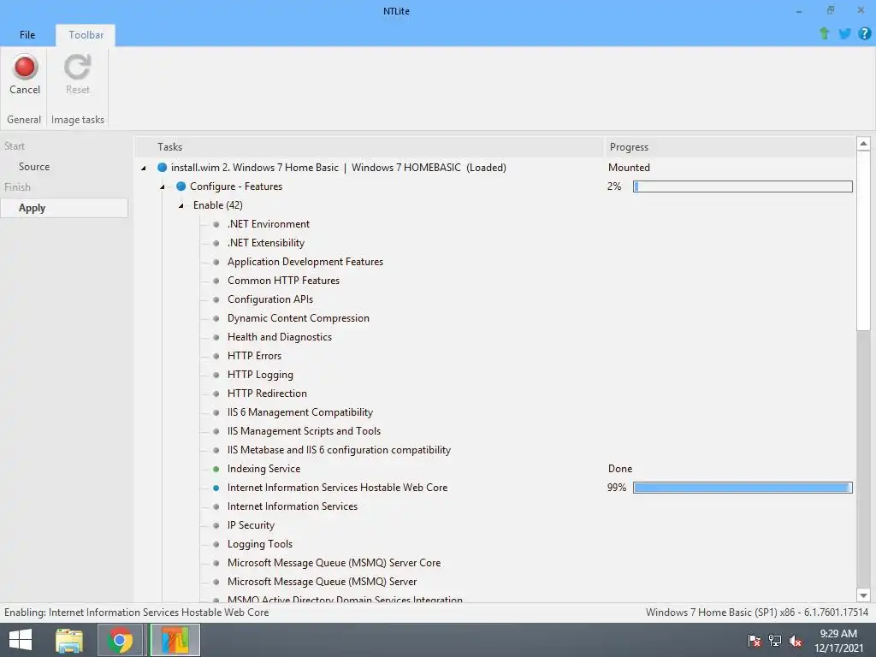
Task: Click the grey dot beside HTTP Errors
Action: pos(216,356)
